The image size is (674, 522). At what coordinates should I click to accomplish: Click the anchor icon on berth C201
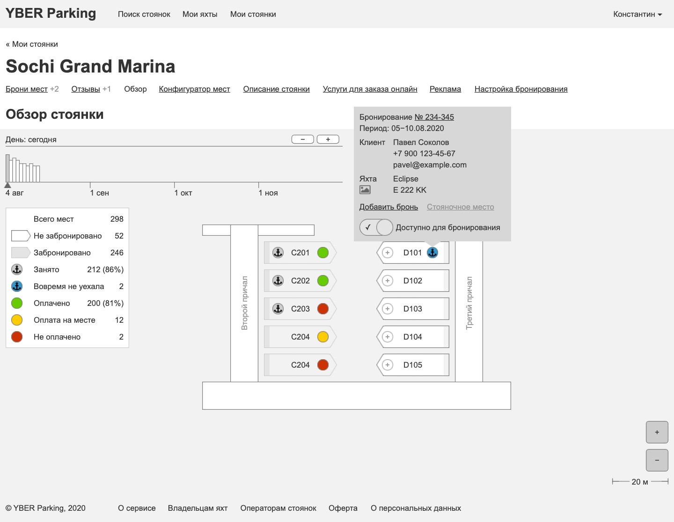[x=278, y=253]
